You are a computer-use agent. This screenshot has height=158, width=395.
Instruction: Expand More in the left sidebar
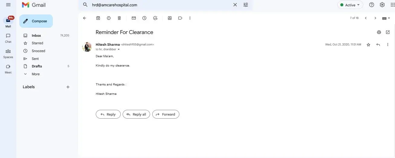click(36, 74)
